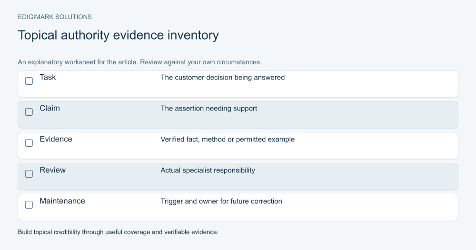Check the Task checkbox
476x250 pixels.
(x=29, y=81)
